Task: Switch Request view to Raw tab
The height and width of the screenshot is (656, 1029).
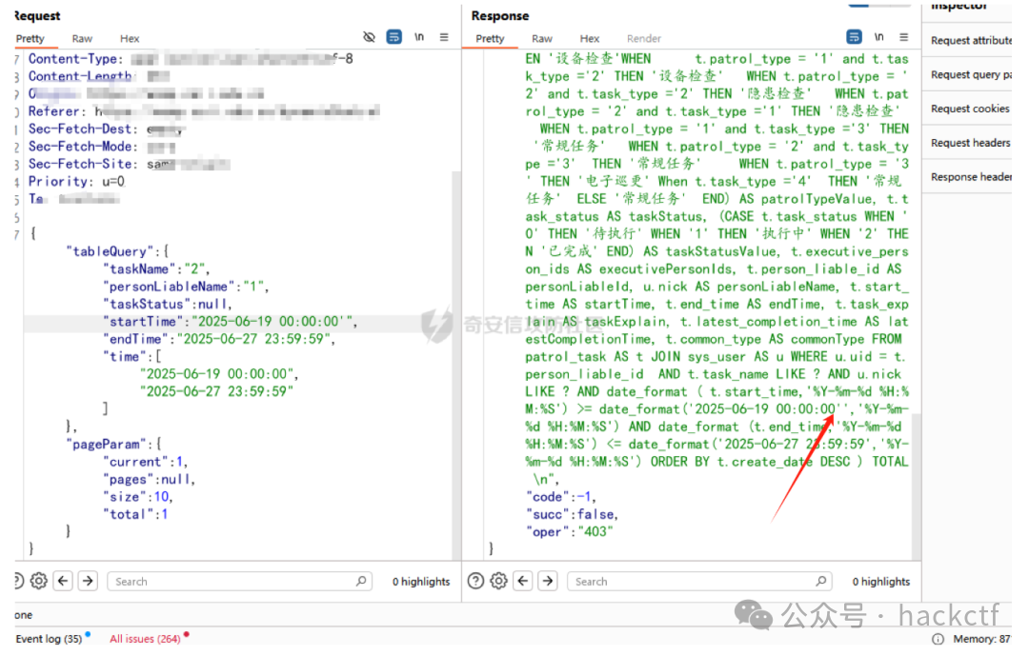Action: [82, 38]
